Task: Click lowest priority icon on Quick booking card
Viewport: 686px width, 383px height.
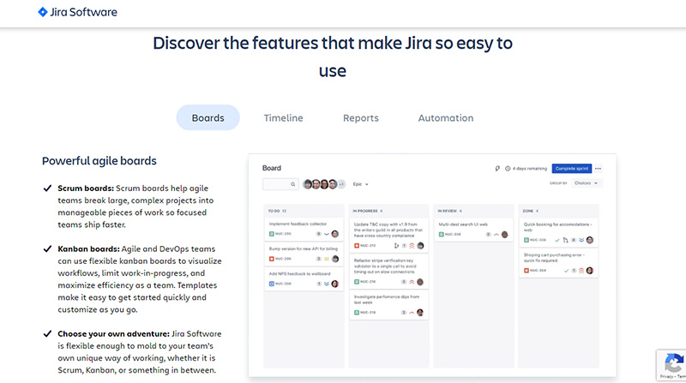Action: (581, 240)
